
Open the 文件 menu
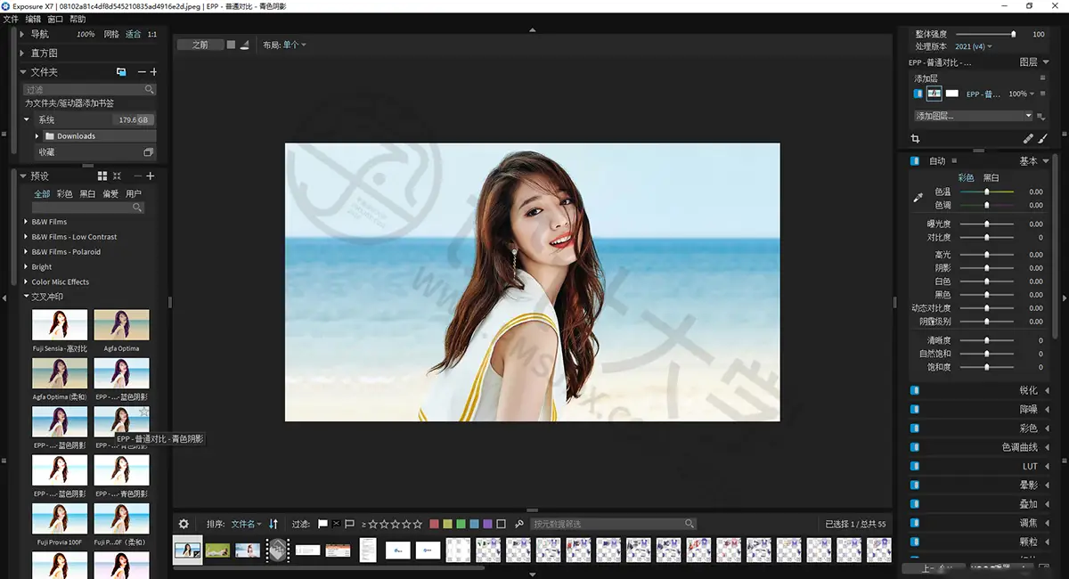tap(11, 19)
